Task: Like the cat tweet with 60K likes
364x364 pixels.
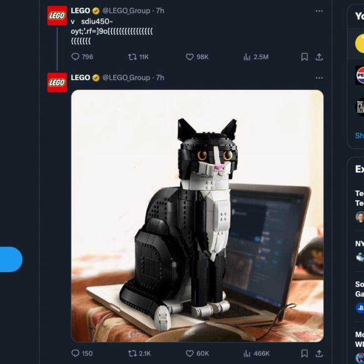Action: (190, 354)
